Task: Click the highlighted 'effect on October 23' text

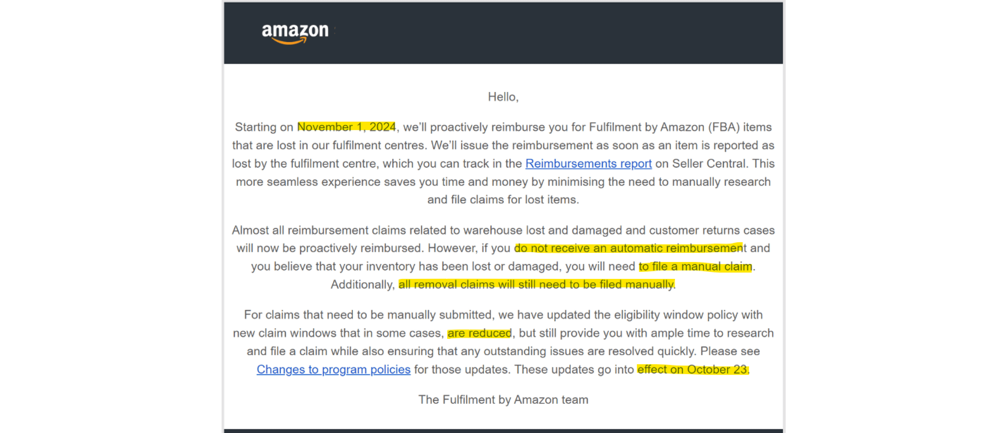Action: (692, 369)
